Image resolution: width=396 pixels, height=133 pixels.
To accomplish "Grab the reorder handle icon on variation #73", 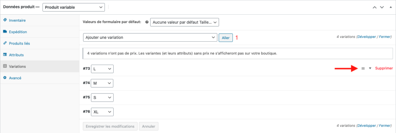I will click(363, 68).
